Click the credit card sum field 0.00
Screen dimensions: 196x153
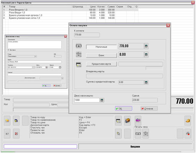pyautogui.click(x=131, y=82)
